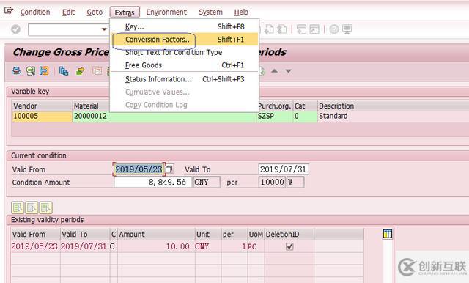469x283 pixels.
Task: Click material cell 20000012
Action: pyautogui.click(x=164, y=116)
